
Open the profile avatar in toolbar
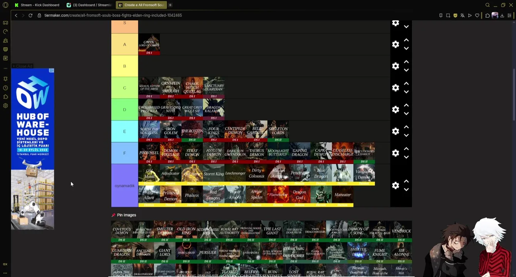tap(495, 15)
